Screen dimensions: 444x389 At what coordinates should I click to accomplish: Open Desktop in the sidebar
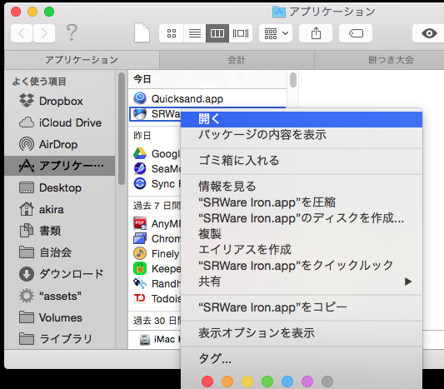[x=60, y=187]
